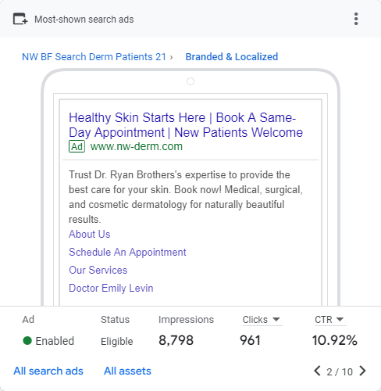Image resolution: width=381 pixels, height=391 pixels.
Task: Open the Branded & Localized ad group
Action: 232,57
